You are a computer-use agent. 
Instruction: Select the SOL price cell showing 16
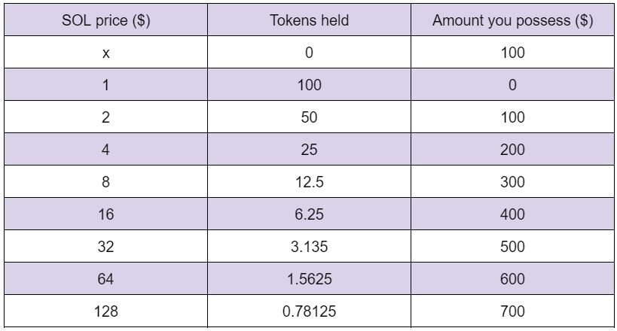pos(106,214)
